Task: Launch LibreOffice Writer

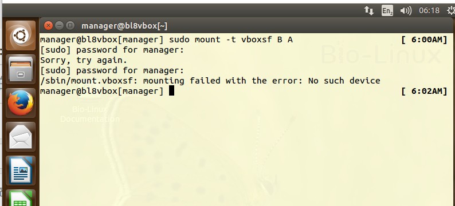Action: click(x=20, y=171)
